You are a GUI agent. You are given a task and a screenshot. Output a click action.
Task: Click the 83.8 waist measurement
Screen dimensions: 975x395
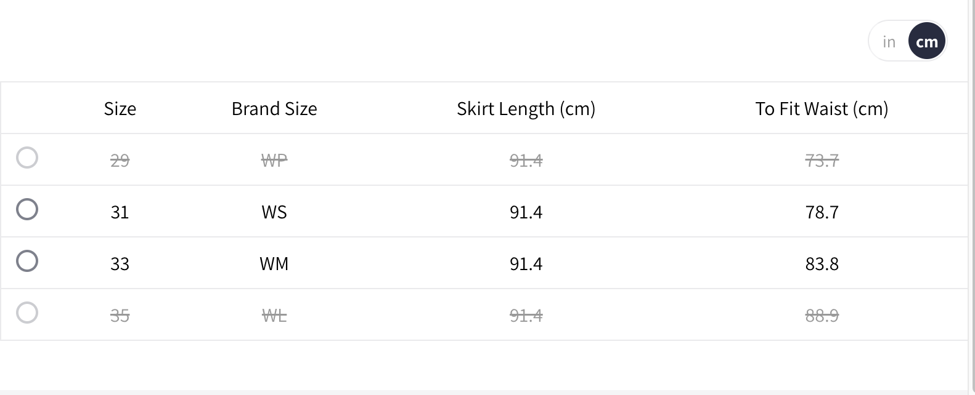(x=822, y=264)
